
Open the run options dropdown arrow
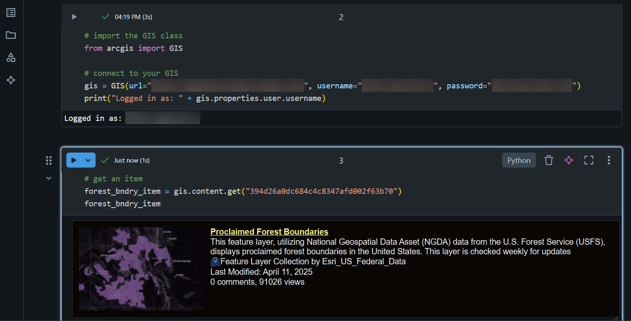tap(88, 160)
